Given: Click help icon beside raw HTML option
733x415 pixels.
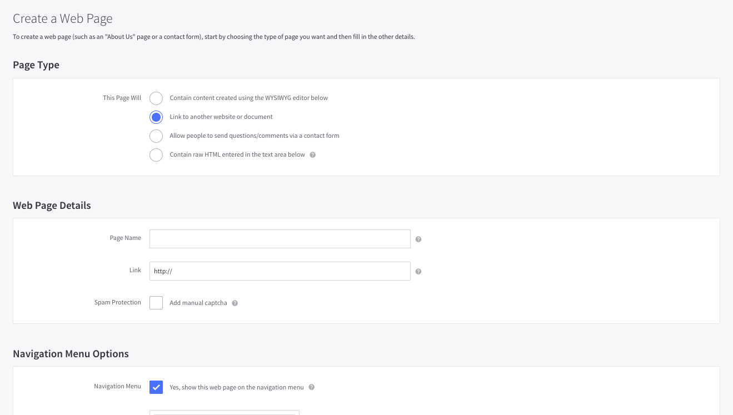Looking at the screenshot, I should 312,155.
